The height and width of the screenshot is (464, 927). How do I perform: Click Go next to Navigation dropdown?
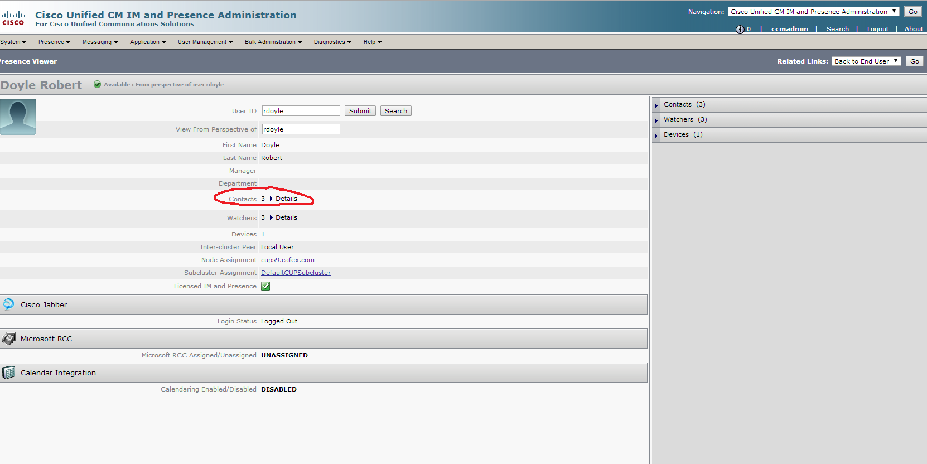pos(913,11)
